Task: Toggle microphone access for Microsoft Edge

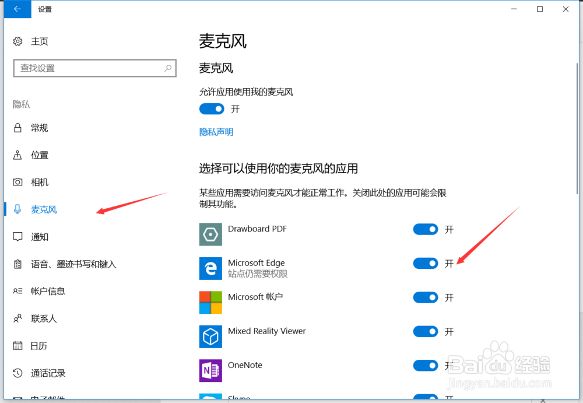Action: point(426,264)
